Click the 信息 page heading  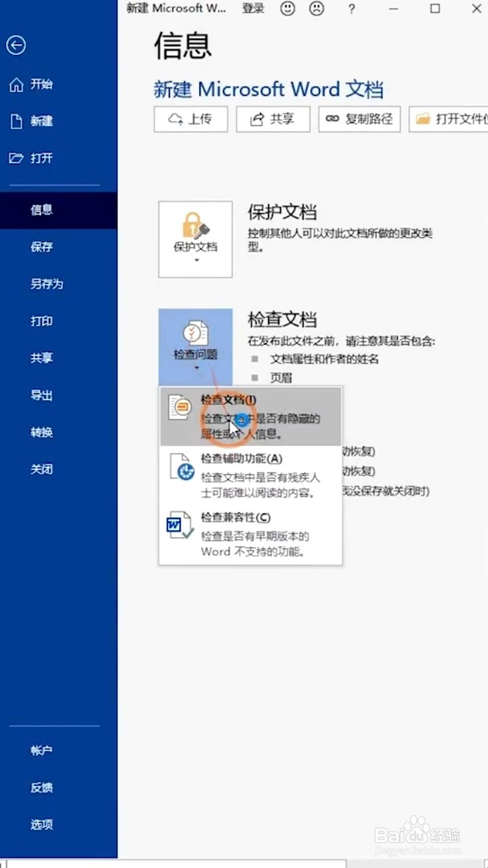click(183, 46)
